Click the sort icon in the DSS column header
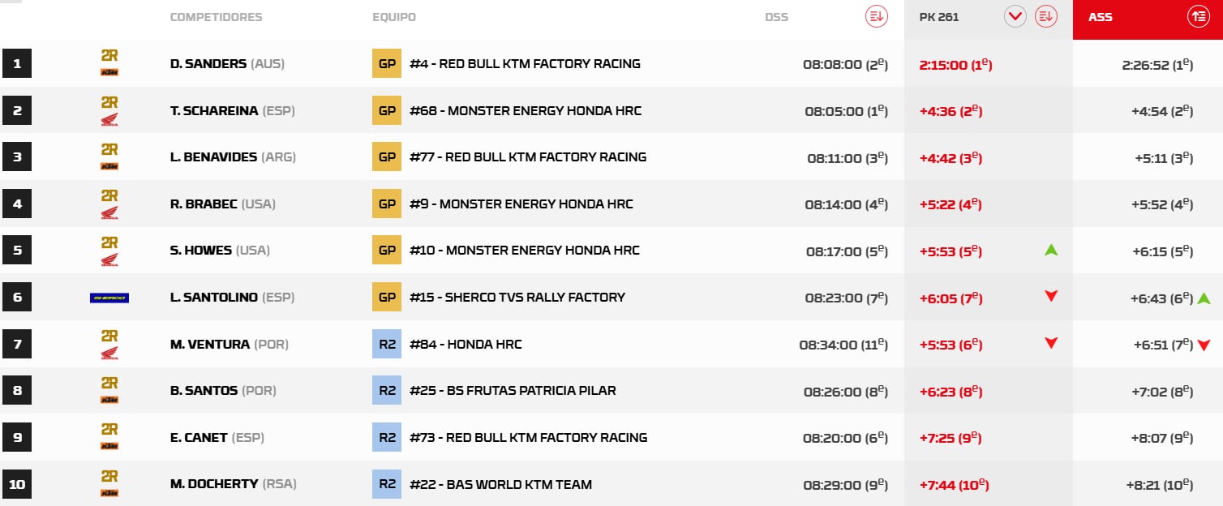1223x506 pixels. pyautogui.click(x=876, y=16)
